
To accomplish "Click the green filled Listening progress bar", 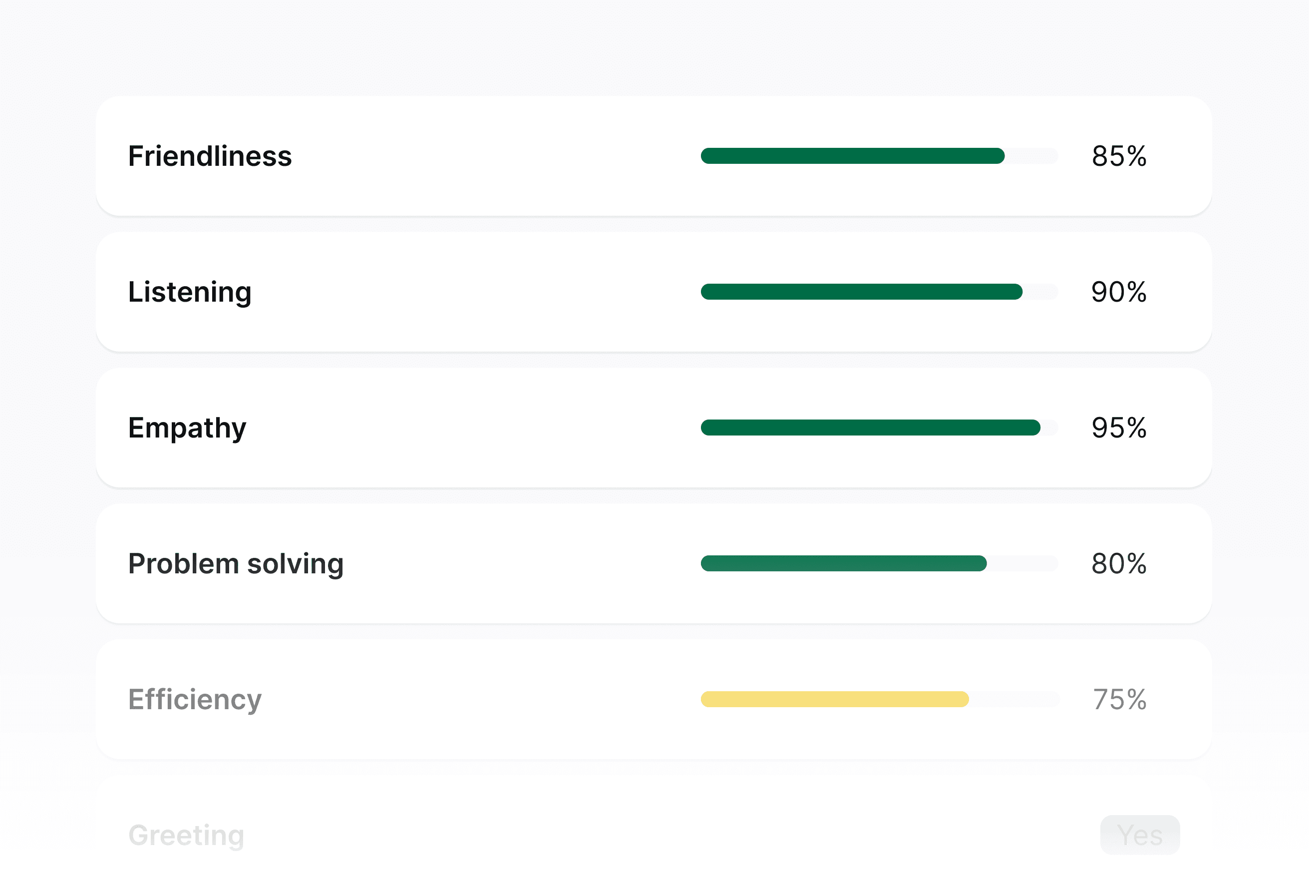I will (861, 292).
